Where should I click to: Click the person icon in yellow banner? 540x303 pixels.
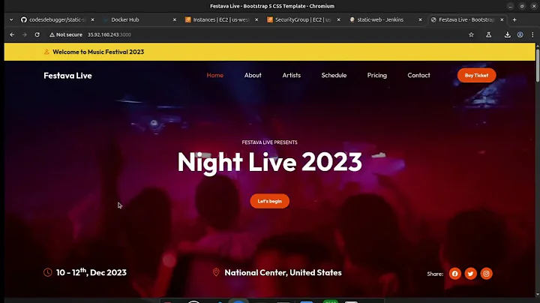(46, 52)
